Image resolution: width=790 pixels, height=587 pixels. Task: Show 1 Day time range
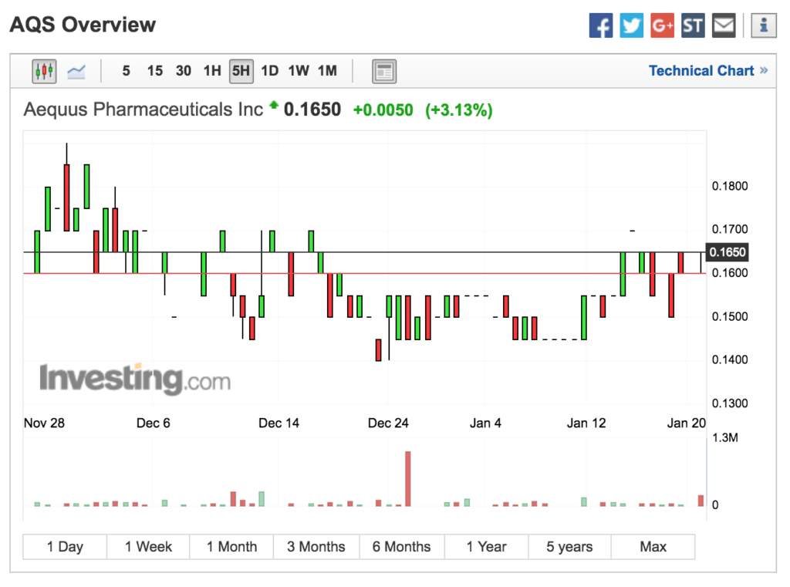pyautogui.click(x=65, y=547)
